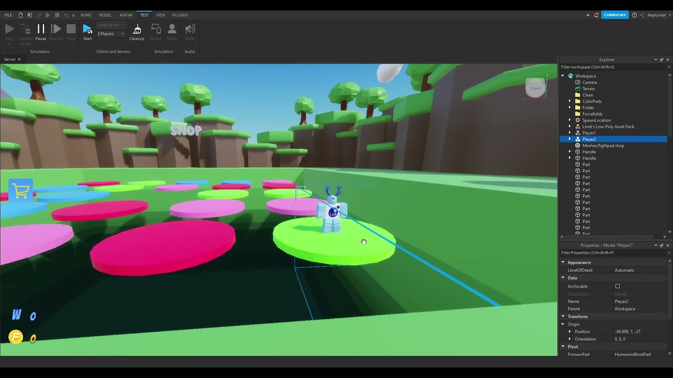673x378 pixels.
Task: Collapse the Data properties section
Action: click(563, 278)
